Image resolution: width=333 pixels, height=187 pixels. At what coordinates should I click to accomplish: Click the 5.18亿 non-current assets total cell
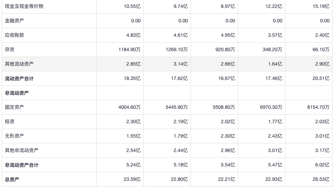coord(181,165)
